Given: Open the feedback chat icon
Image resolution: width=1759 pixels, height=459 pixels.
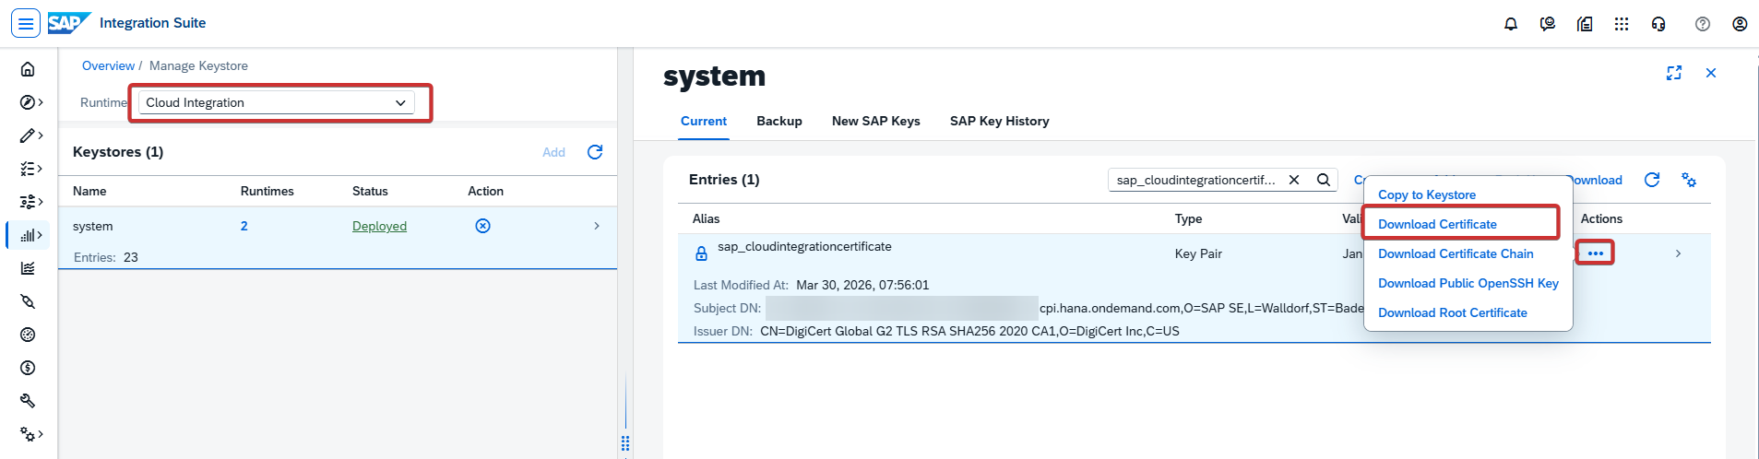Looking at the screenshot, I should [1548, 24].
